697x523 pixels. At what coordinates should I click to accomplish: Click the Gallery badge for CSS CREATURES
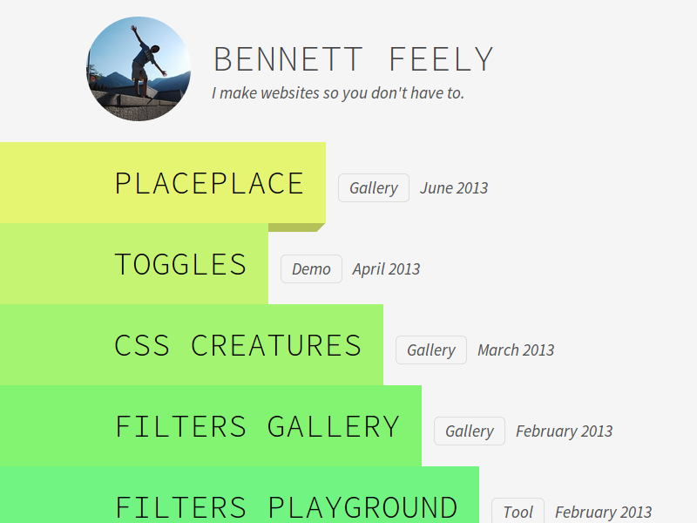tap(430, 350)
